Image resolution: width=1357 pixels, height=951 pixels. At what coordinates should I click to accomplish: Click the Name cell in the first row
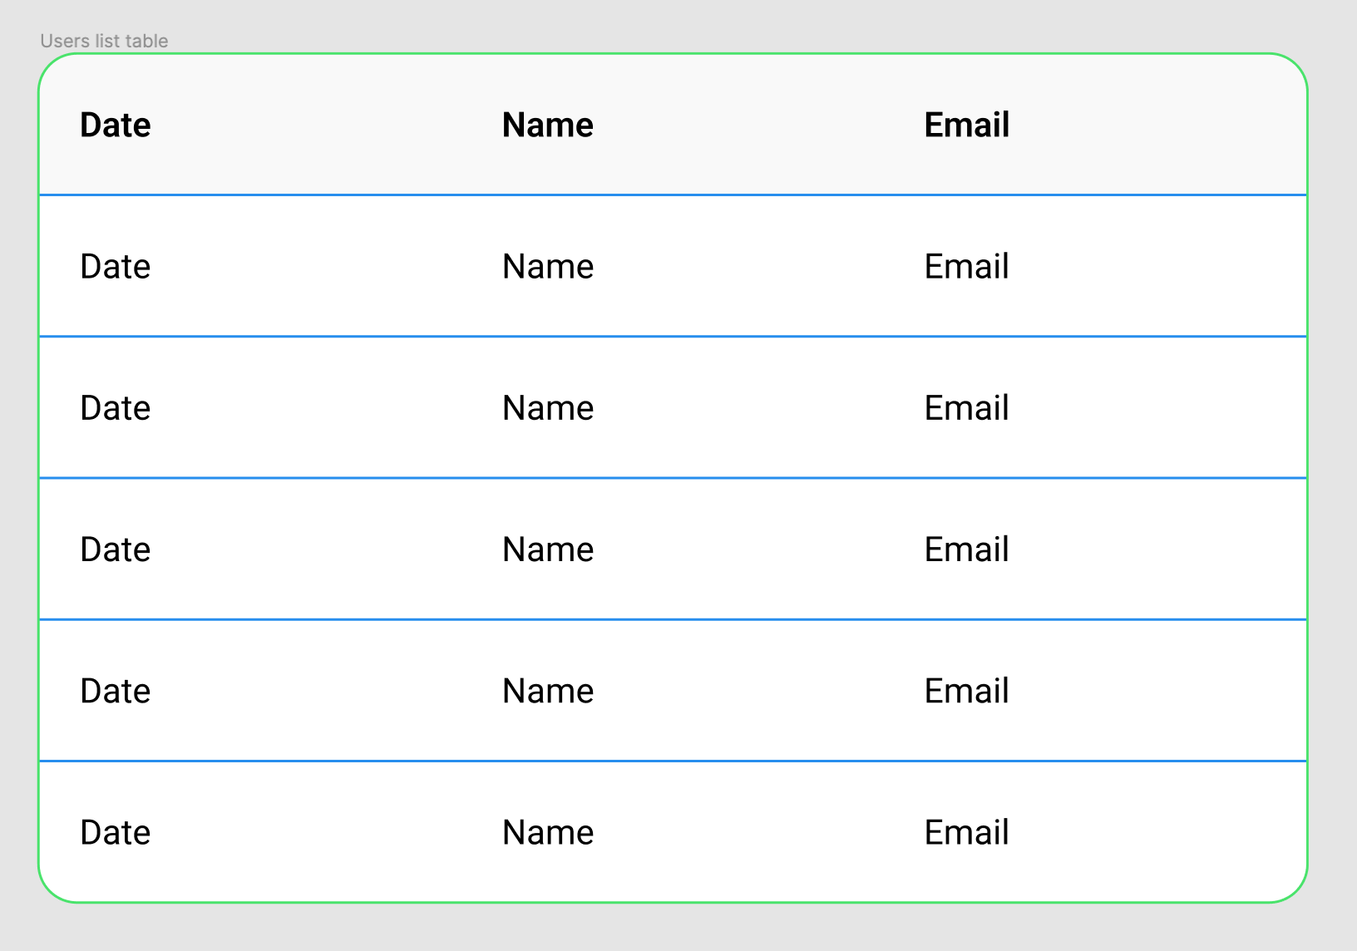click(547, 267)
